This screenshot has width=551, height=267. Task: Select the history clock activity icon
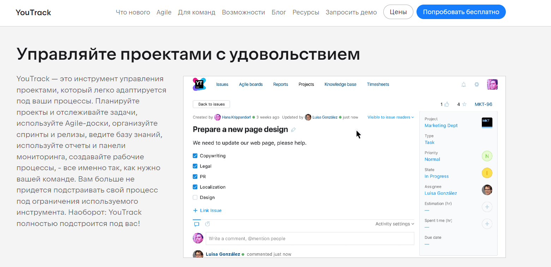[208, 224]
